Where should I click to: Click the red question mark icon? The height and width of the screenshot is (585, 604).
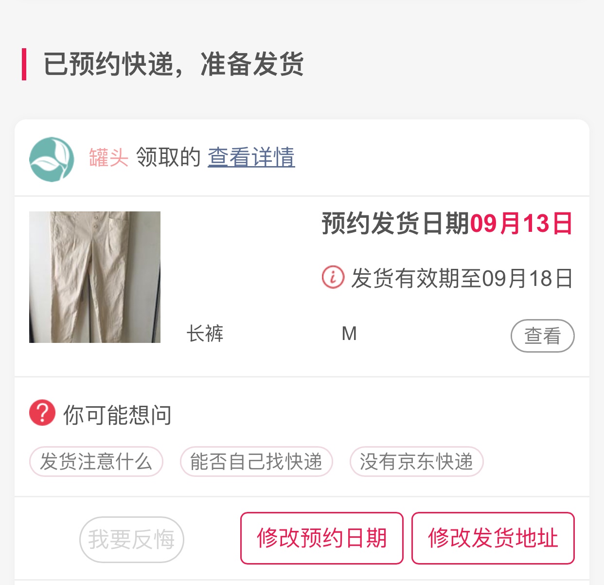(42, 413)
